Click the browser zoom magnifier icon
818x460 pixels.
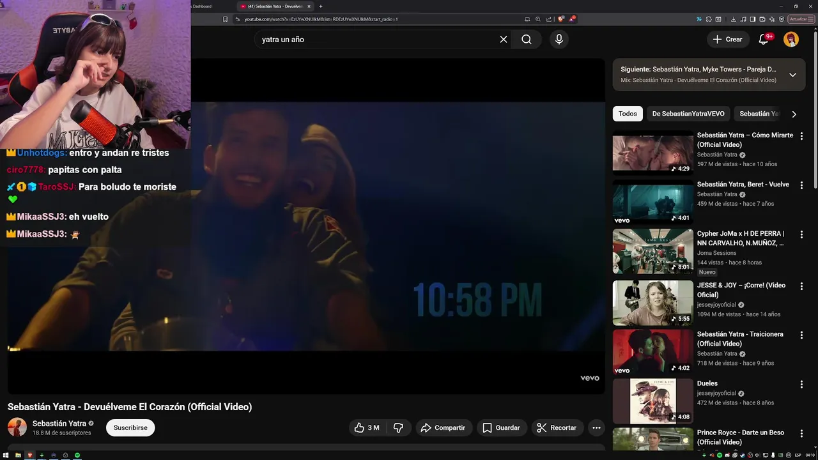[x=538, y=19]
